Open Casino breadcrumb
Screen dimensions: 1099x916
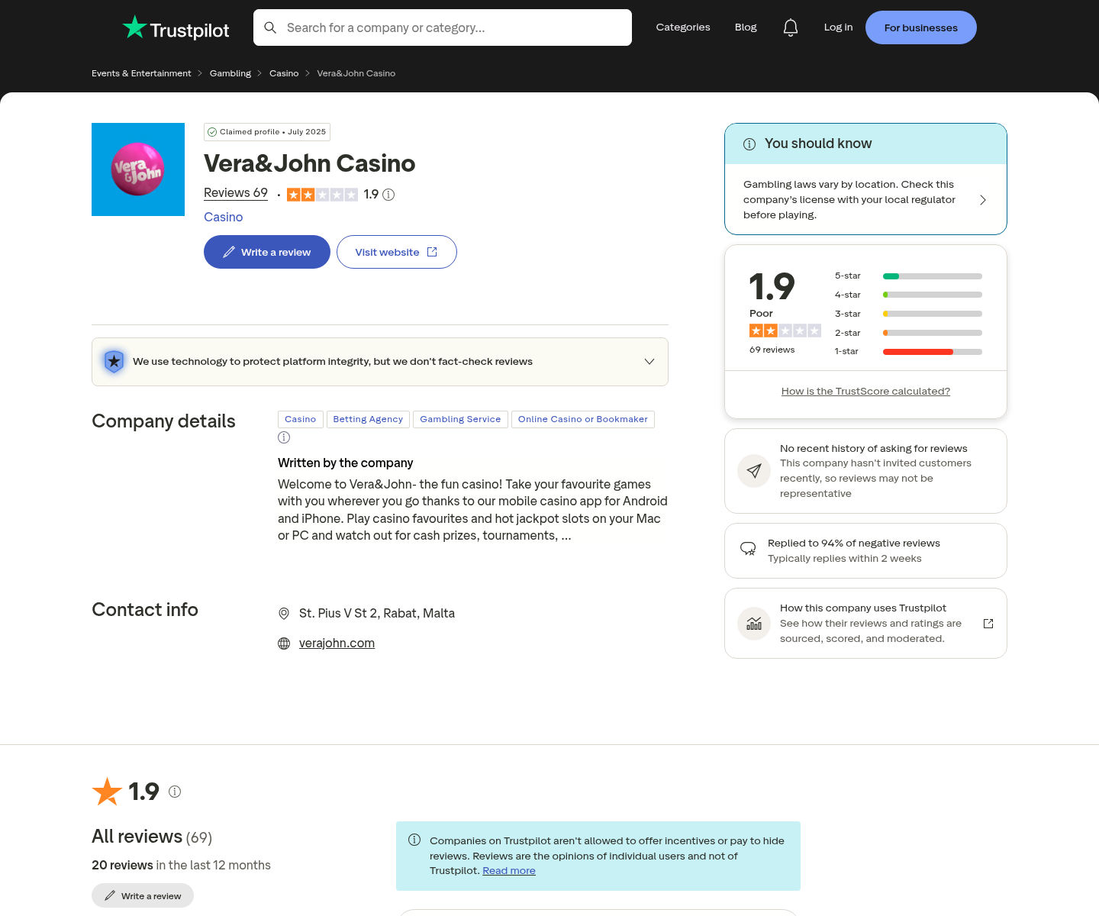point(284,73)
